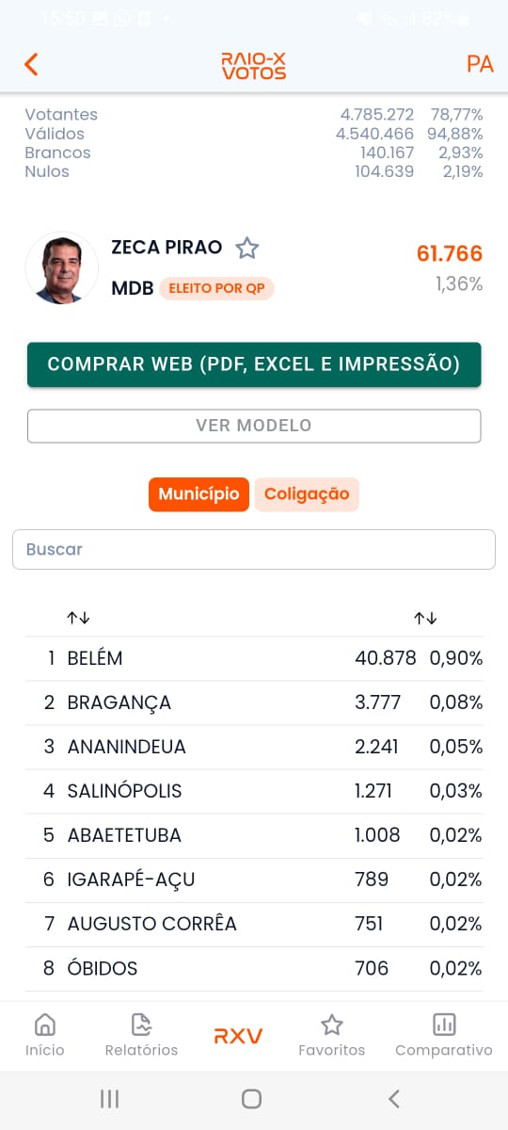Tap the Android recent apps button
Viewport: 508px width, 1130px height.
click(x=109, y=1099)
